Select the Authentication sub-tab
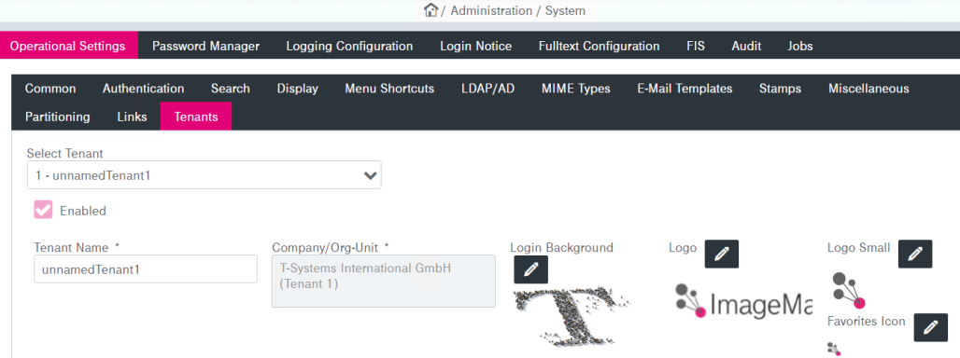960x358 pixels. tap(143, 89)
